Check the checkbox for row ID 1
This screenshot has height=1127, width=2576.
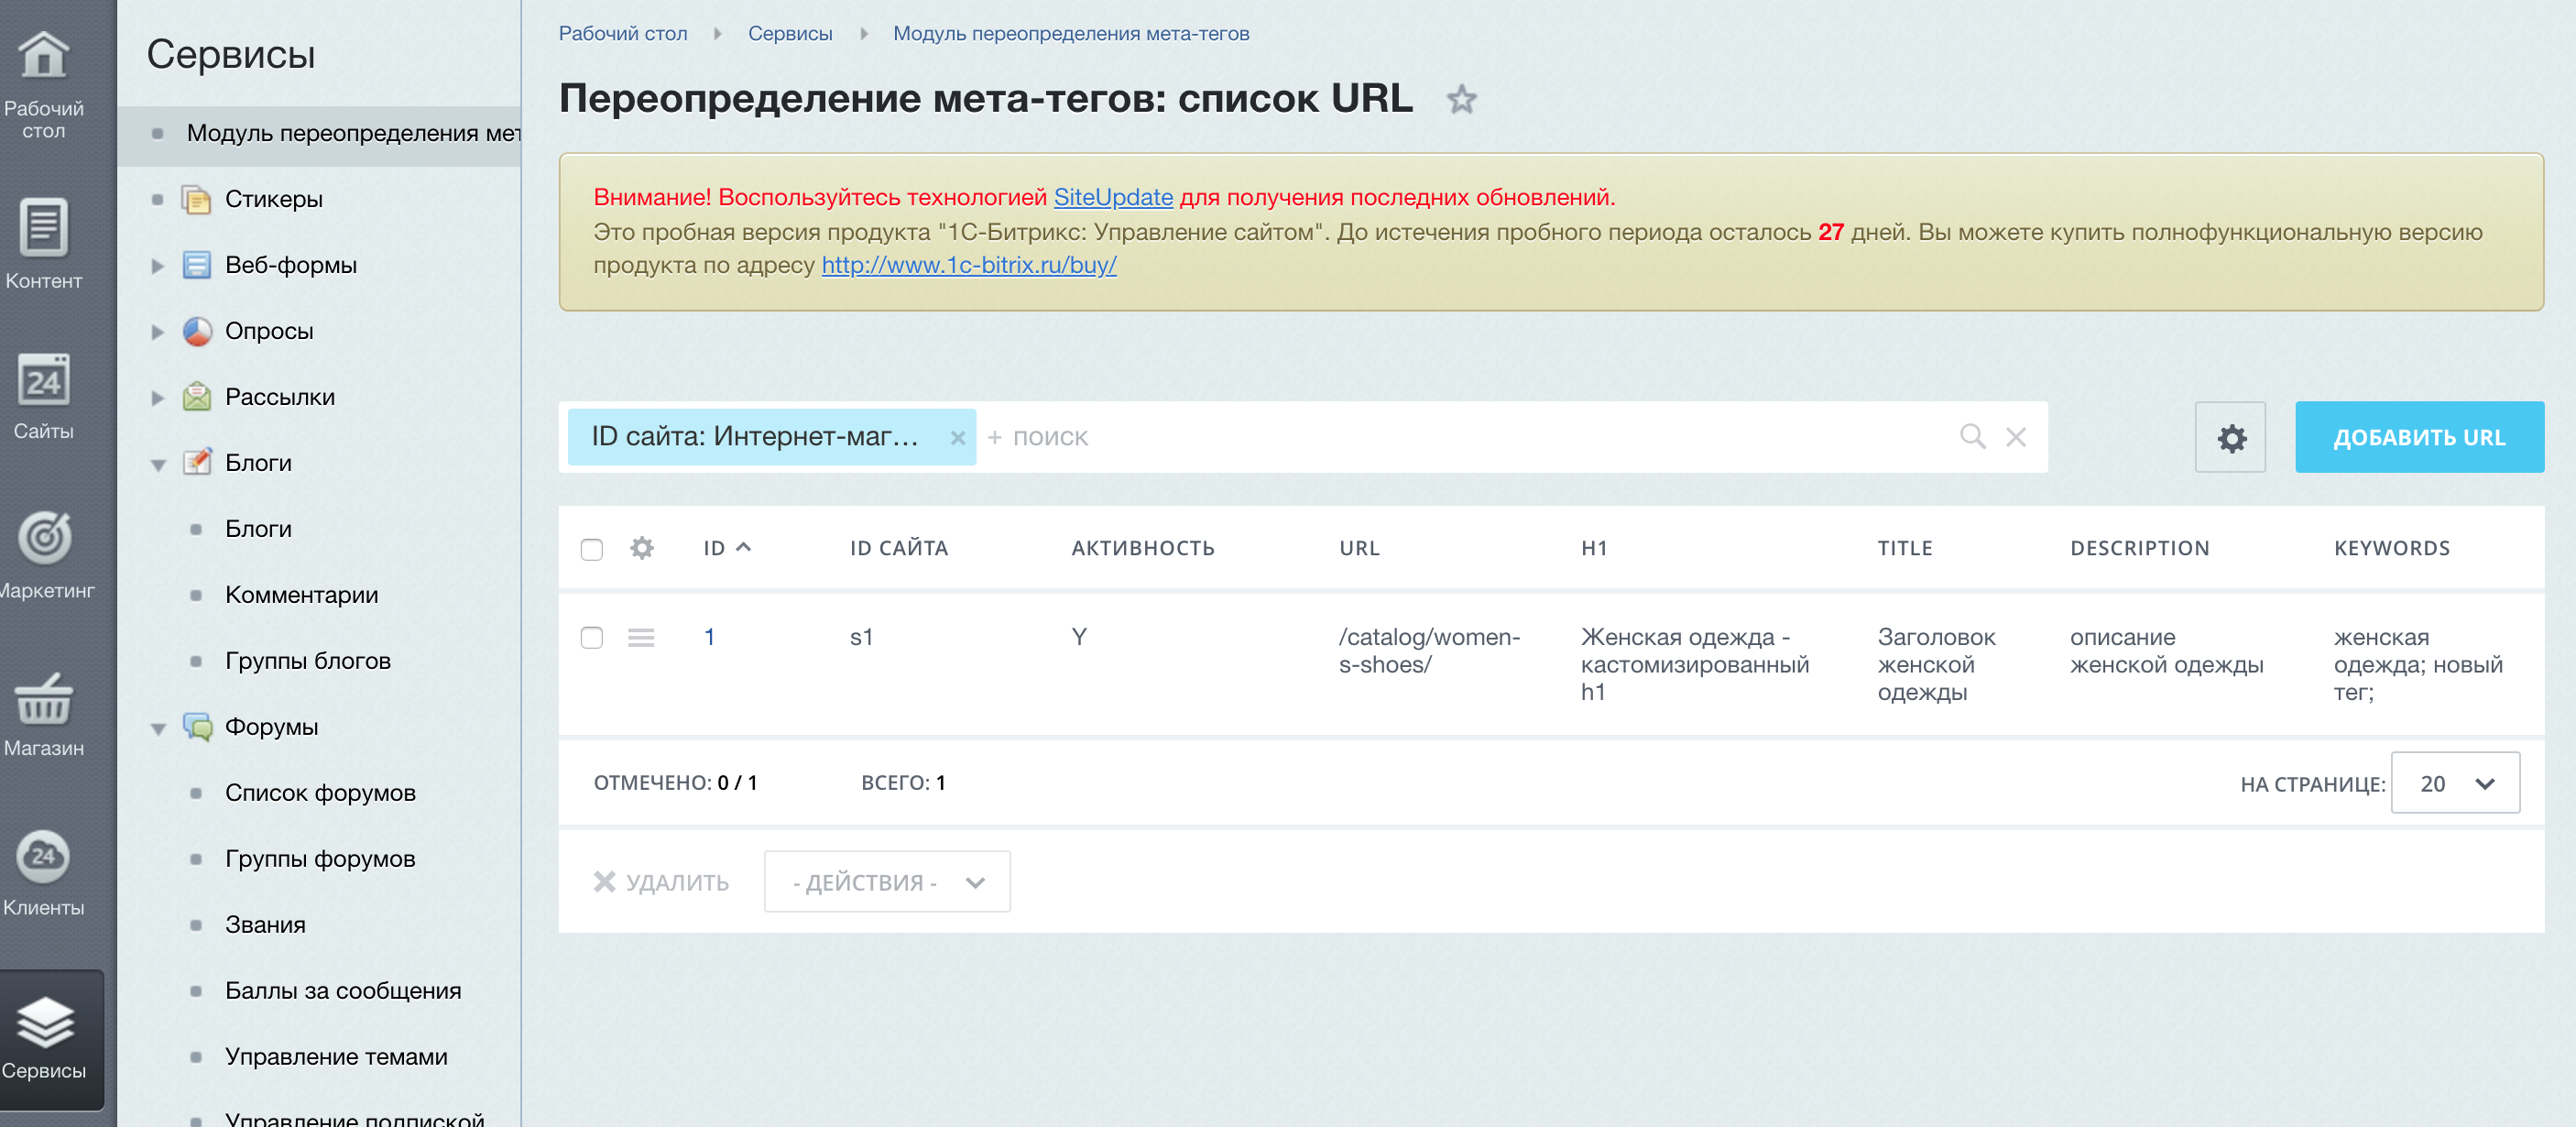click(592, 638)
